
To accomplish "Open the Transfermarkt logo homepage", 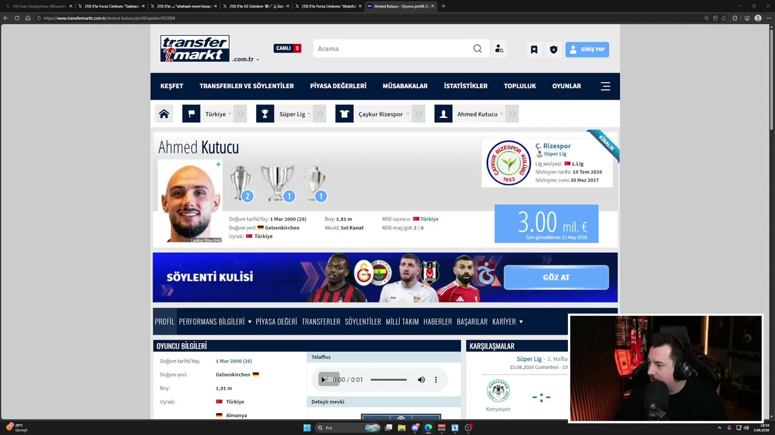I will (195, 48).
